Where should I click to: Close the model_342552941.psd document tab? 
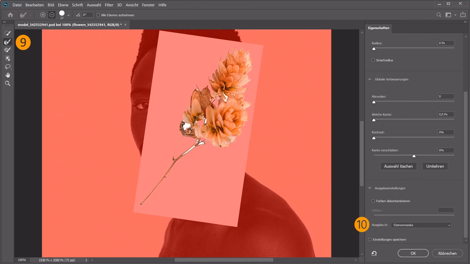[125, 25]
